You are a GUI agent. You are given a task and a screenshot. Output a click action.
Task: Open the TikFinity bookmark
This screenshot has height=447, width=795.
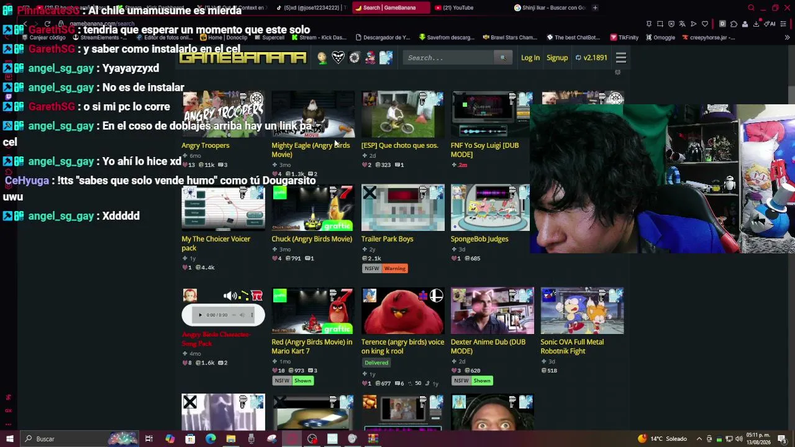tap(624, 37)
